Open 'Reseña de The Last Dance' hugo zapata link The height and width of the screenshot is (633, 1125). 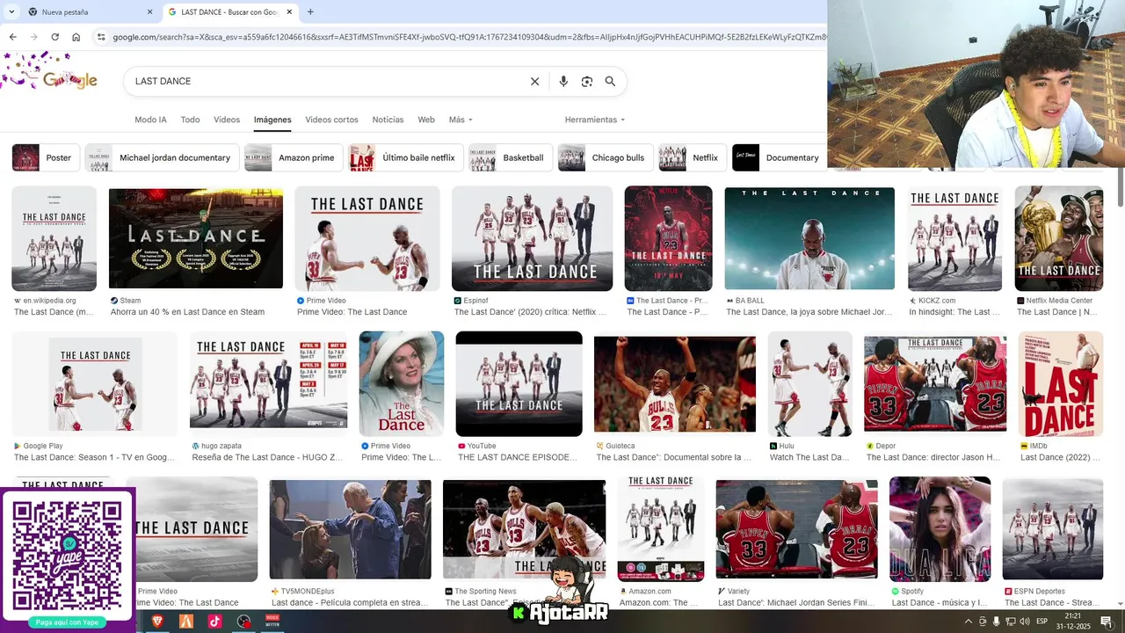click(268, 457)
